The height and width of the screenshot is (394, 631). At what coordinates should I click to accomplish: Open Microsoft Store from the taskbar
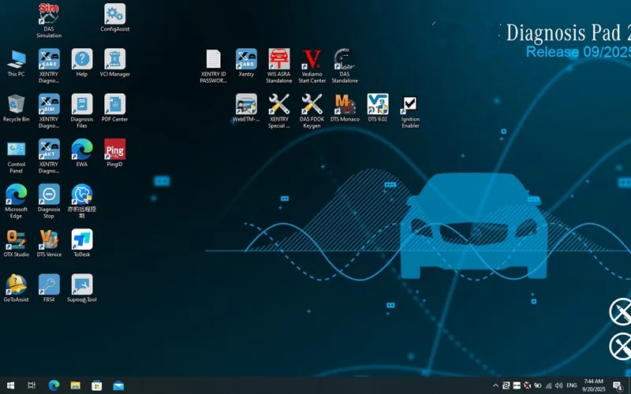tap(96, 385)
